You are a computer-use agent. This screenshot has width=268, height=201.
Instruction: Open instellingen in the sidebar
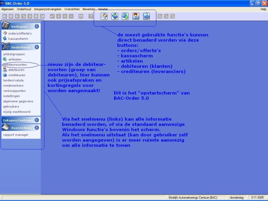click(12, 96)
